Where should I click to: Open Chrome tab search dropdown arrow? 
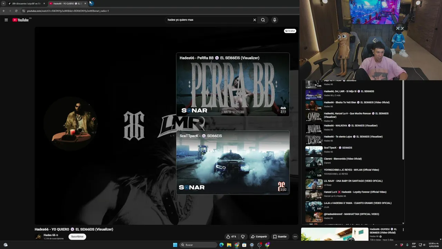(x=3, y=3)
